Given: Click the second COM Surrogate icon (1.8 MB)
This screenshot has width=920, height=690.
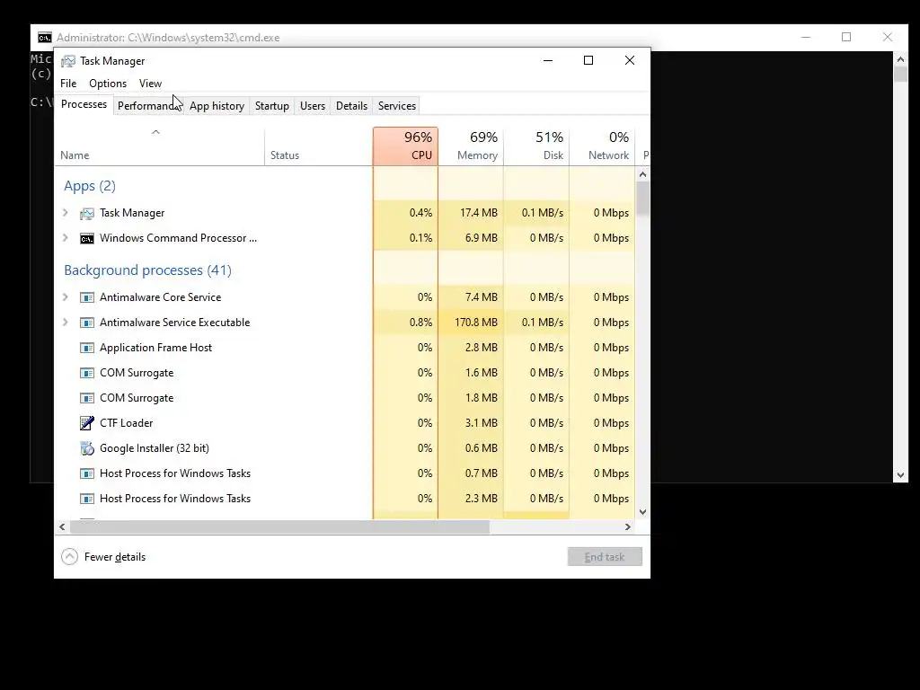Looking at the screenshot, I should click(87, 398).
